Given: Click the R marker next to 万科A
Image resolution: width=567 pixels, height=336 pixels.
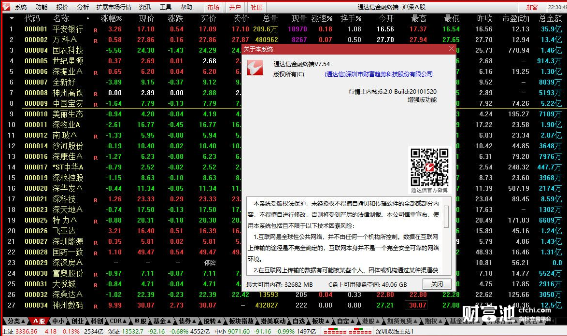Looking at the screenshot, I should 96,41.
